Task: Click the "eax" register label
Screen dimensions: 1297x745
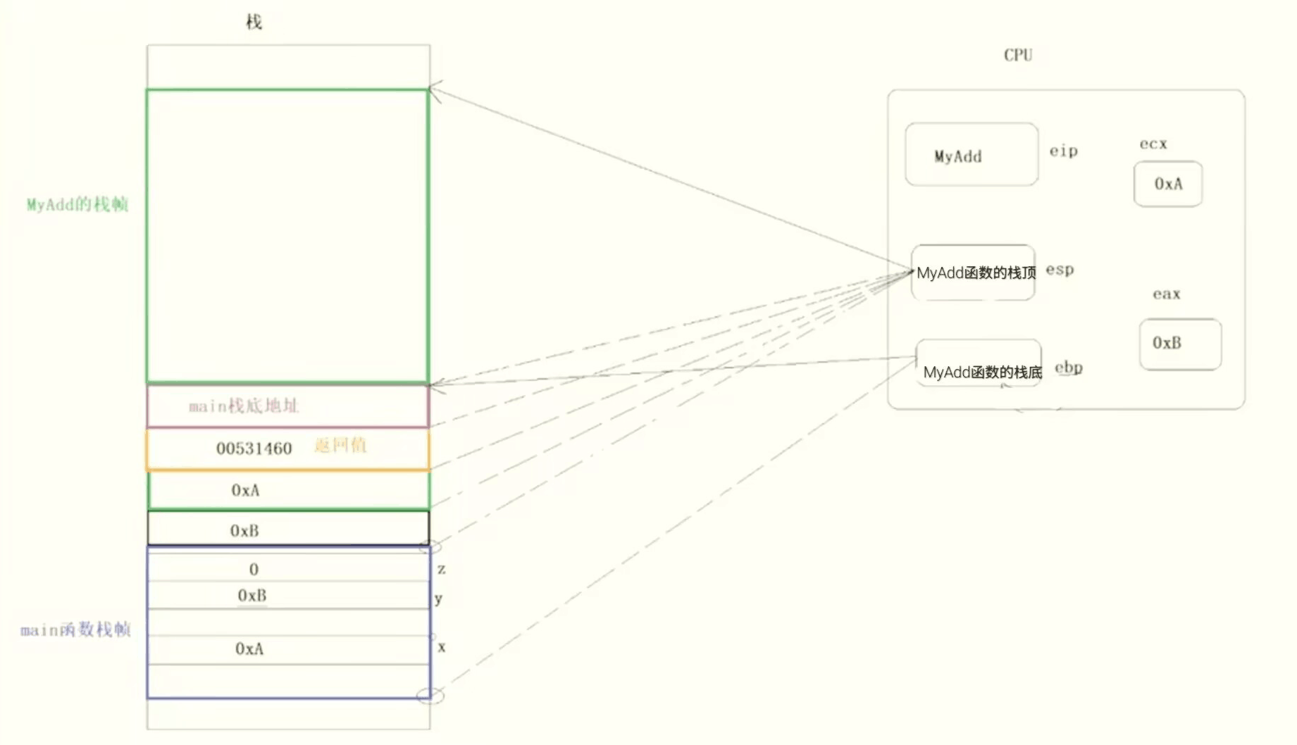Action: [x=1166, y=294]
